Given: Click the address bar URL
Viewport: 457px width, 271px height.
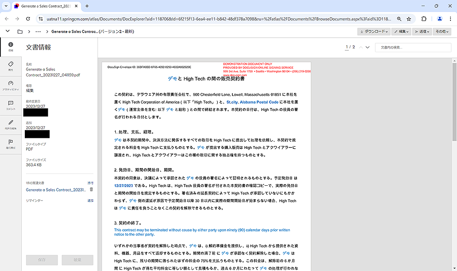Looking at the screenshot, I should click(x=219, y=19).
